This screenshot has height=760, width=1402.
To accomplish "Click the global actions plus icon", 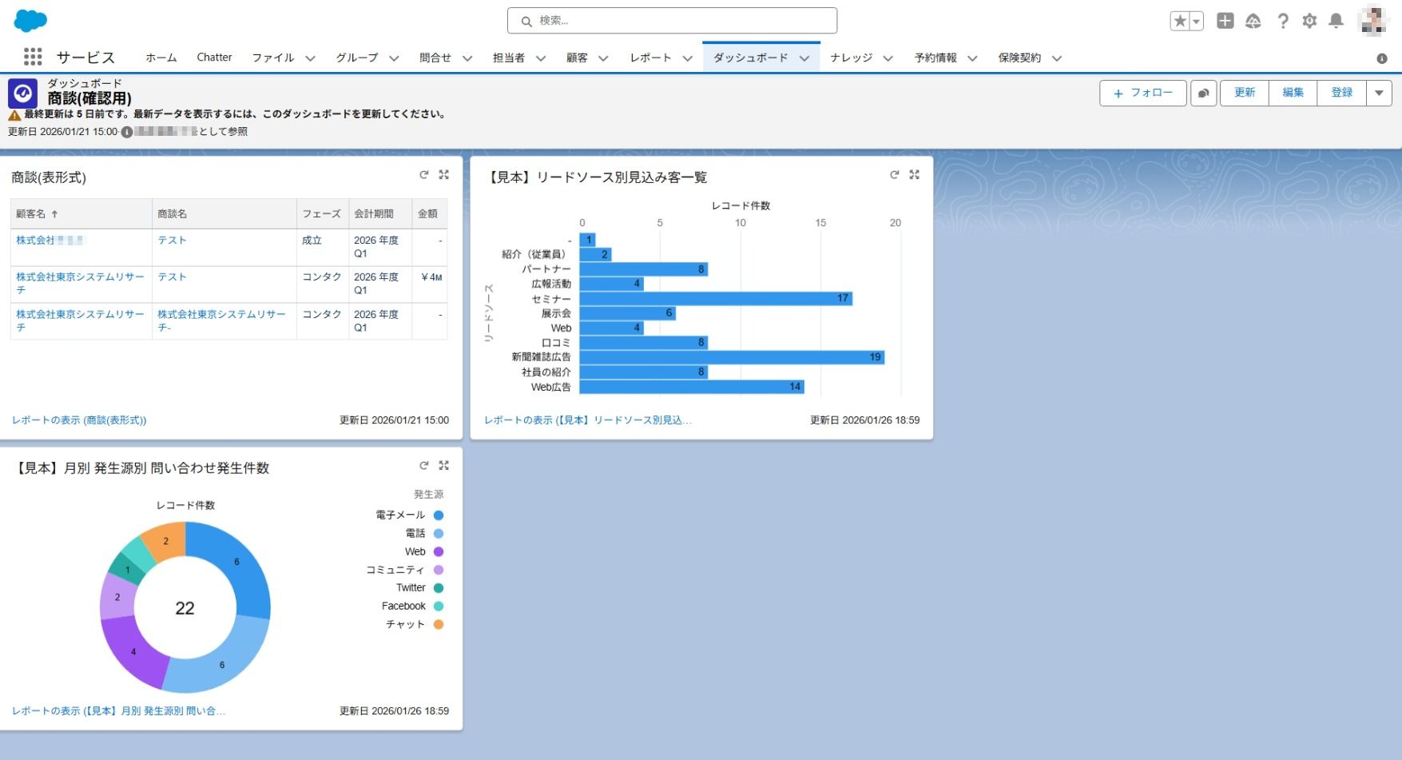I will [1225, 21].
